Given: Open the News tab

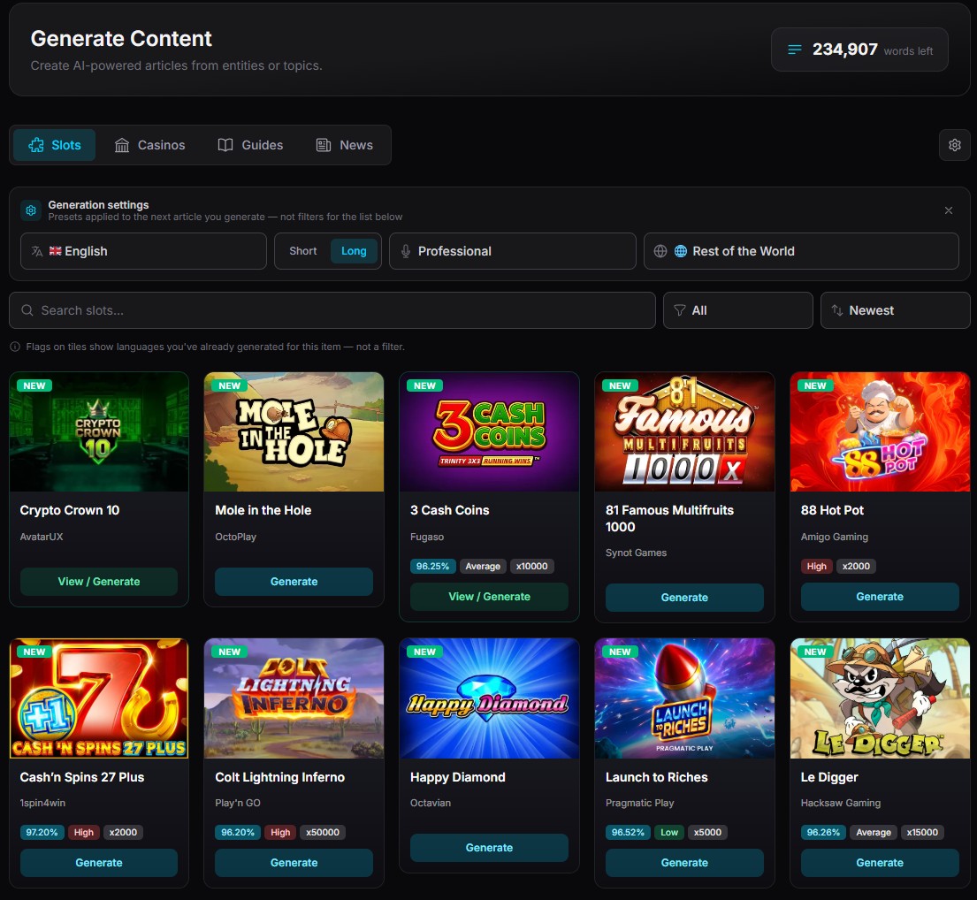Looking at the screenshot, I should pos(345,145).
